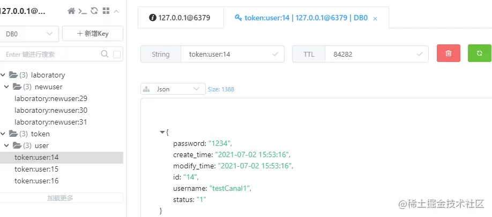The width and height of the screenshot is (492, 217).
Task: Open the DB0 database dropdown
Action: pyautogui.click(x=29, y=34)
